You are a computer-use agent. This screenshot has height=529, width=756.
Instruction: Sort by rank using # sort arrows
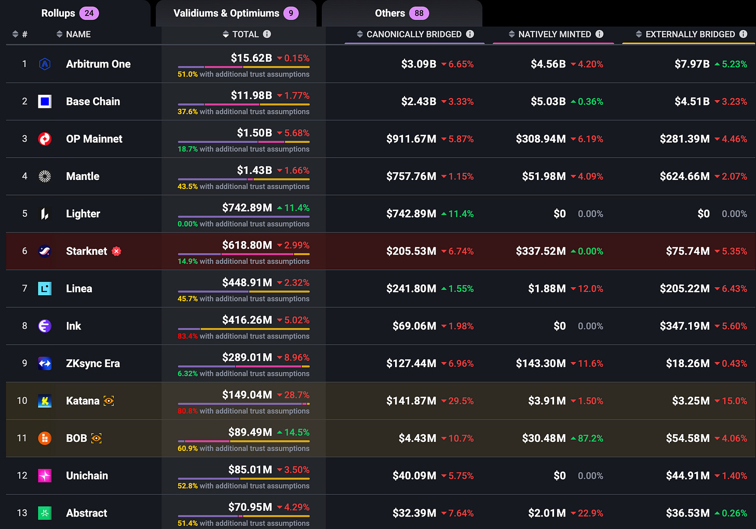click(16, 34)
